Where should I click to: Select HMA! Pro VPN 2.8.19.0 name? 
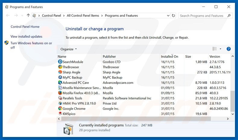[79, 103]
